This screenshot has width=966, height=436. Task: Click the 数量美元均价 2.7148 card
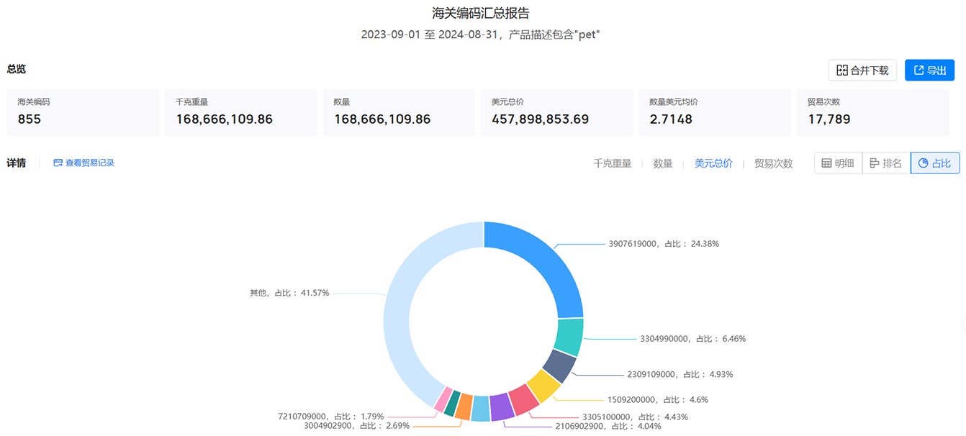click(715, 112)
